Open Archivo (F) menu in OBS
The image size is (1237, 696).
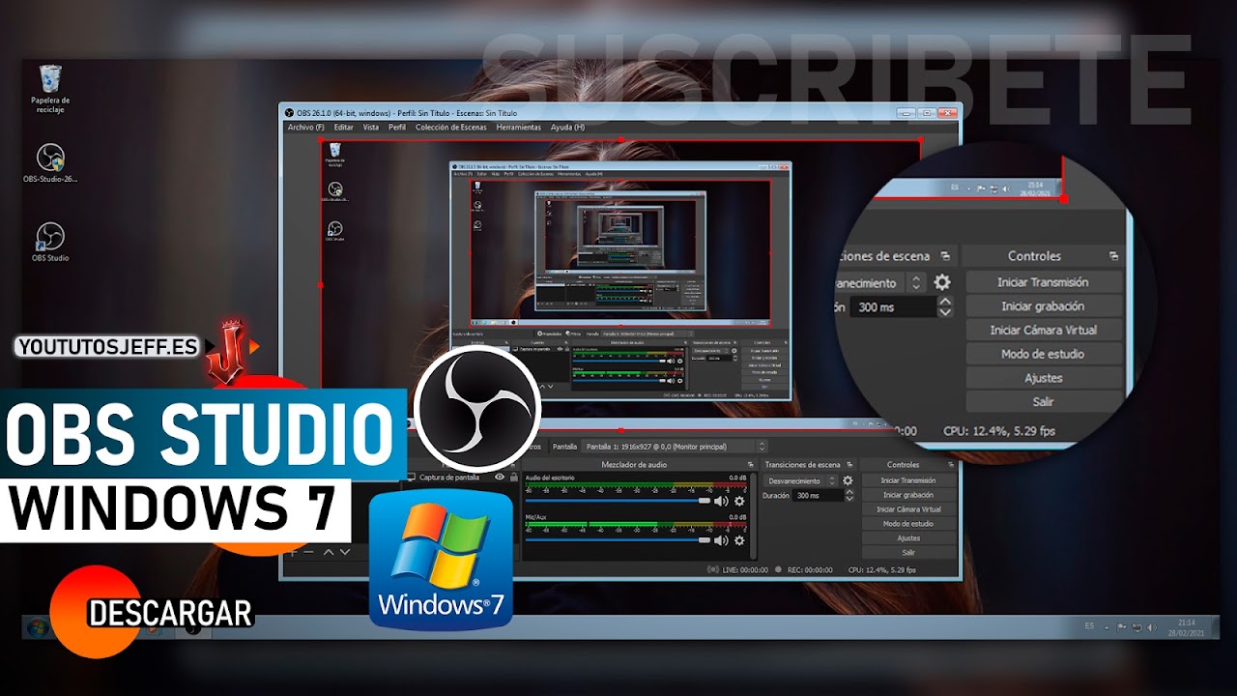point(306,128)
